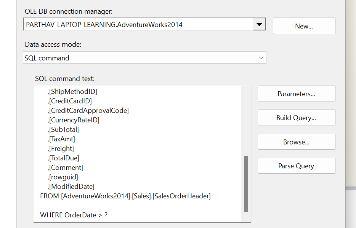
Task: Run Parse Query to validate the SQL
Action: point(296,166)
